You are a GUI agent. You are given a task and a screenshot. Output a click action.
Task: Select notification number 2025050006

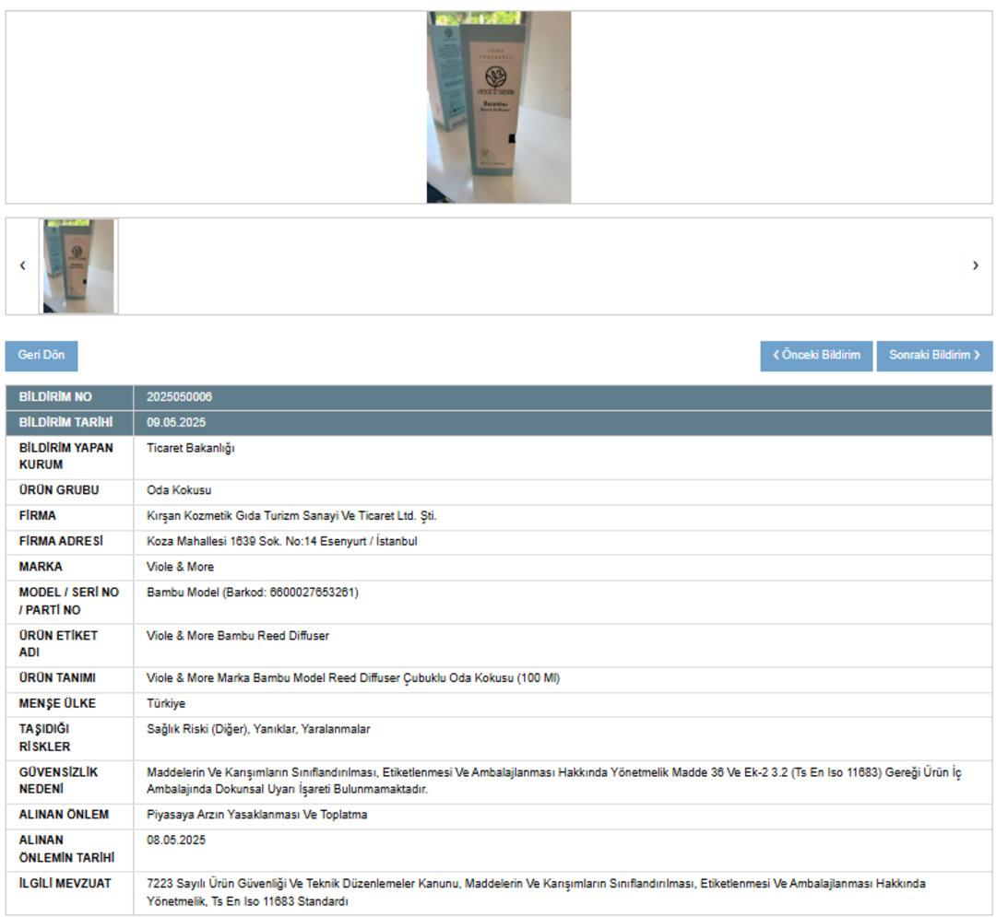point(179,397)
